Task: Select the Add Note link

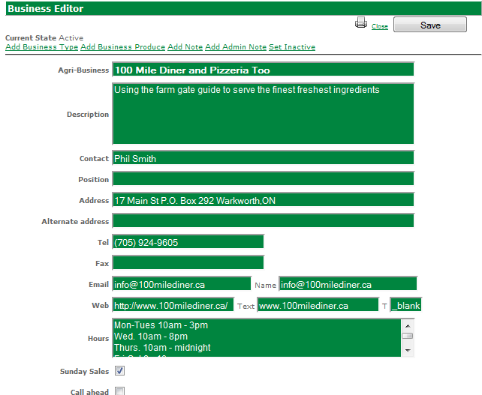Action: pos(185,47)
